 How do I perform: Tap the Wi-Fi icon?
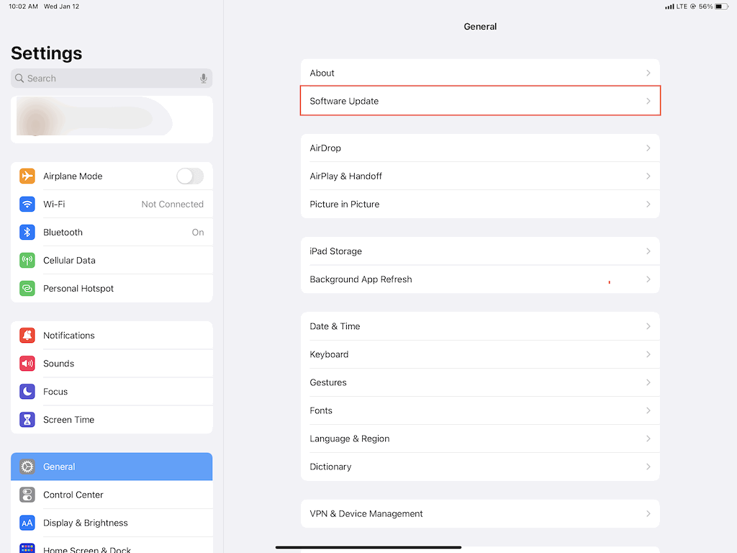(27, 204)
